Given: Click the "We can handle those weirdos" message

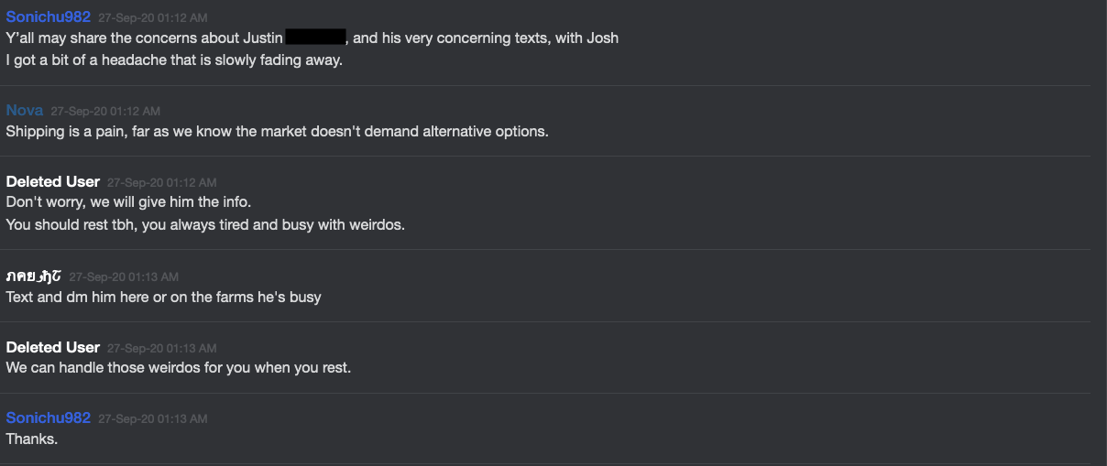Looking at the screenshot, I should (x=179, y=368).
